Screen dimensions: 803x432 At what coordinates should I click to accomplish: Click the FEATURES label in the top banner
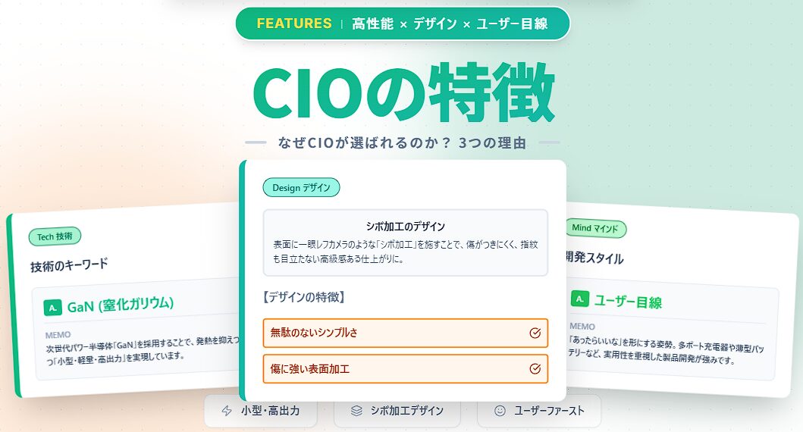pos(294,23)
